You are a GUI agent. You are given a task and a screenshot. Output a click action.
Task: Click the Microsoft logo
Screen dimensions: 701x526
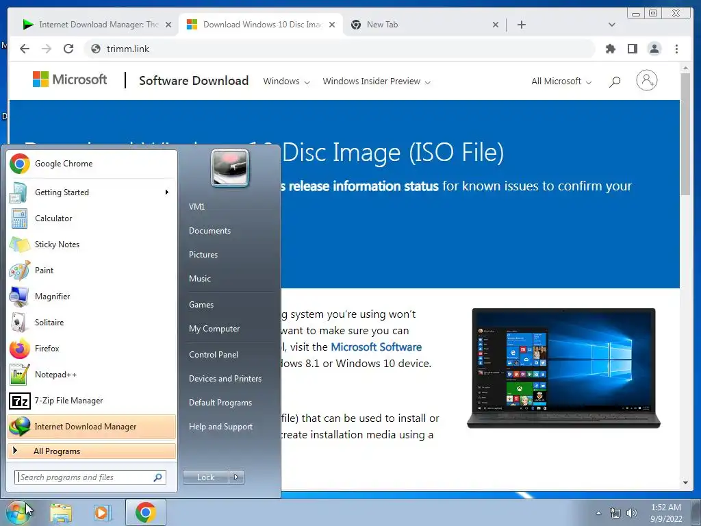(70, 79)
